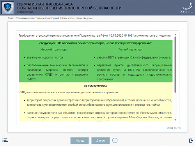Click the Морской транспорт column heading

pyautogui.click(x=54, y=50)
